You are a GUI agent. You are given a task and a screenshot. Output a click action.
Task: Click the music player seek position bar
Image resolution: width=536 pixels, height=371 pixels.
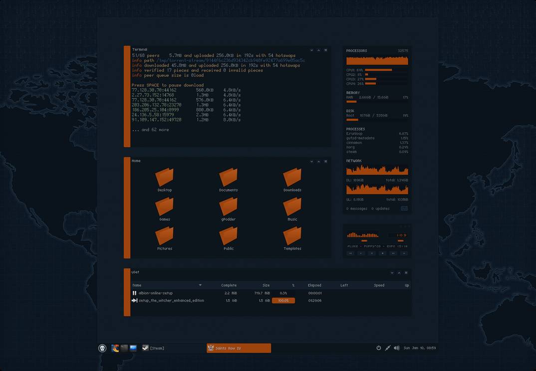point(364,241)
